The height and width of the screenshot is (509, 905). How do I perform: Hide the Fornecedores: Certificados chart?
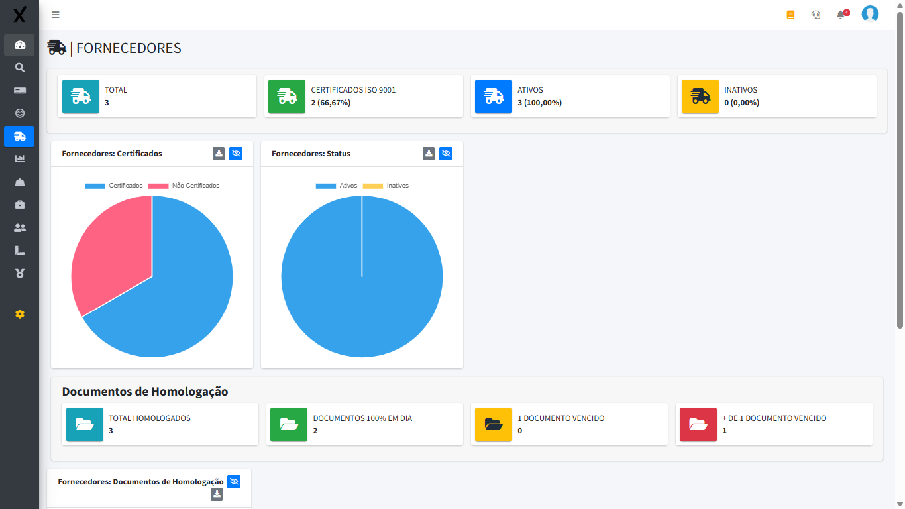236,154
